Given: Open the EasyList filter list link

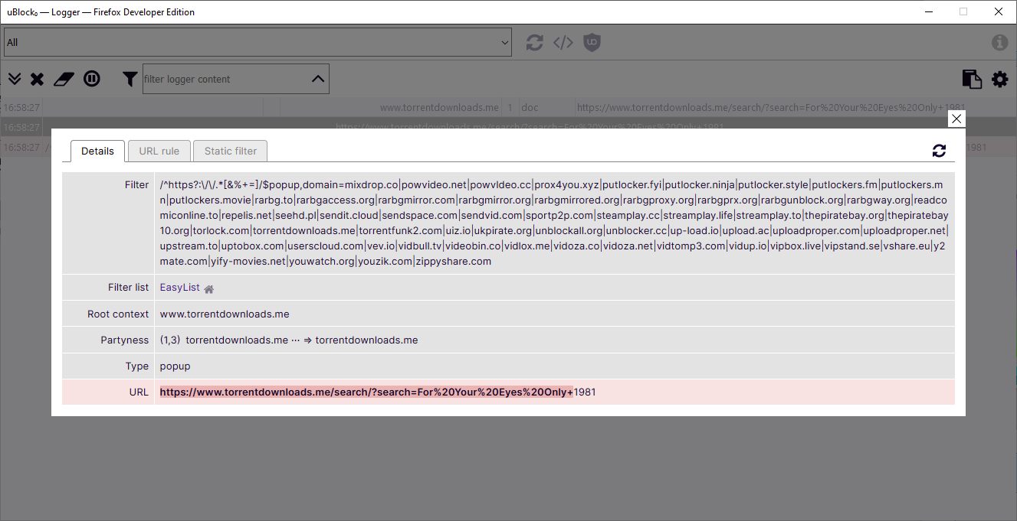Looking at the screenshot, I should pos(179,288).
